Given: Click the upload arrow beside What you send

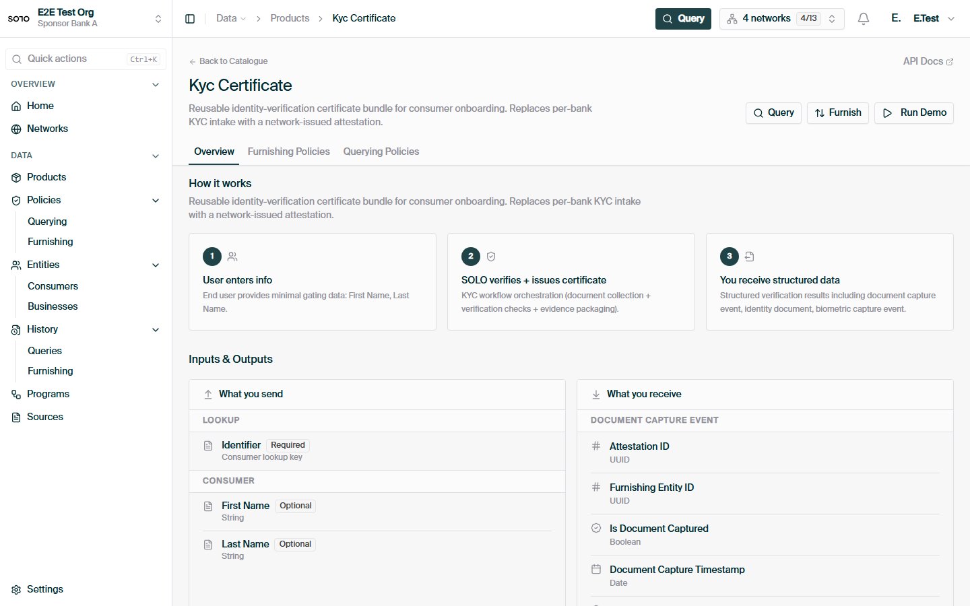Looking at the screenshot, I should coord(208,395).
